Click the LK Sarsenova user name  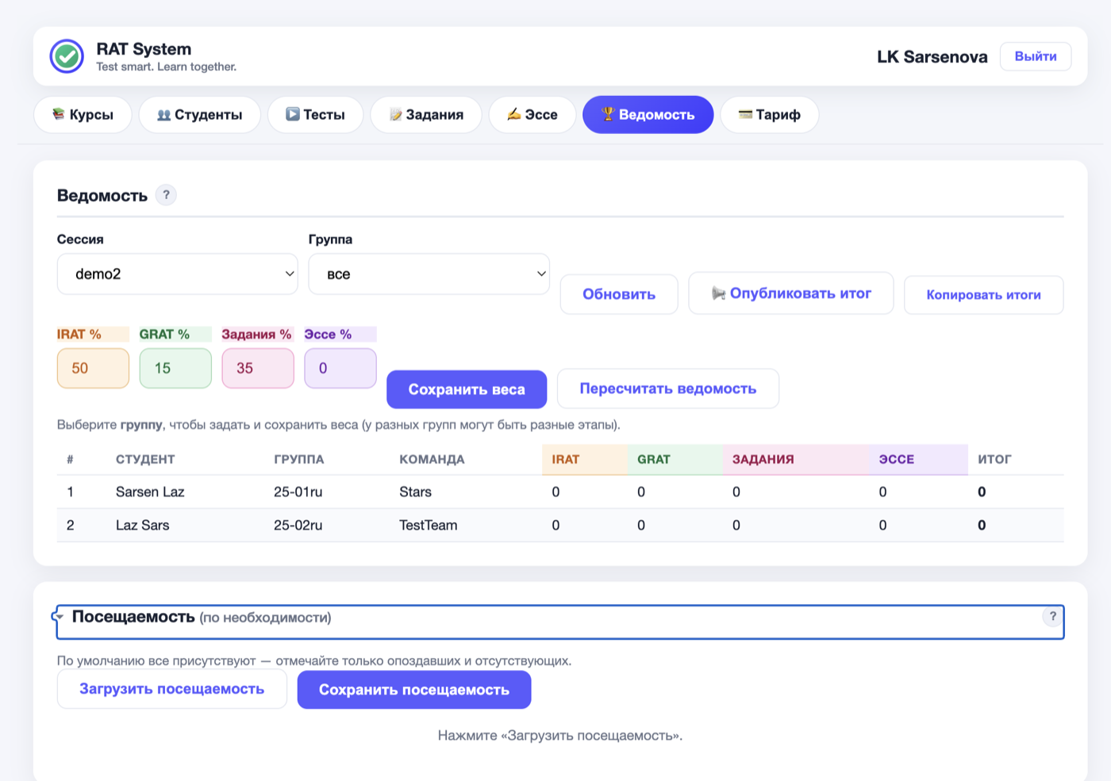pyautogui.click(x=932, y=57)
